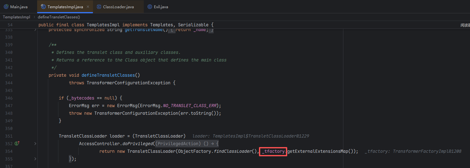Expand the fold arrow on line 352
The image size is (470, 168).
click(x=35, y=144)
